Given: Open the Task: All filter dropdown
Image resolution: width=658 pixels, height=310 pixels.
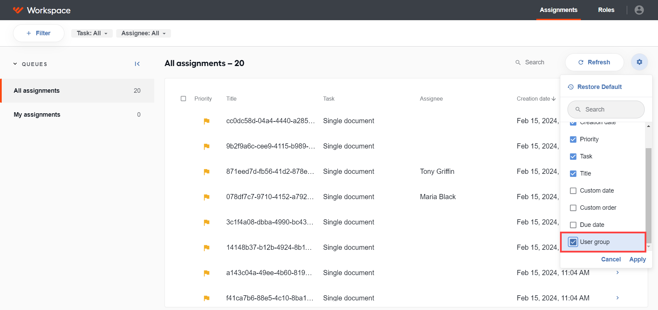Looking at the screenshot, I should click(x=92, y=33).
